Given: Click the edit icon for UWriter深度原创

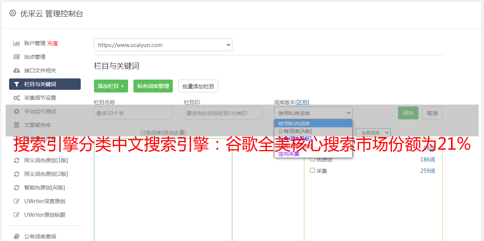Looking at the screenshot, I should [x=16, y=201].
